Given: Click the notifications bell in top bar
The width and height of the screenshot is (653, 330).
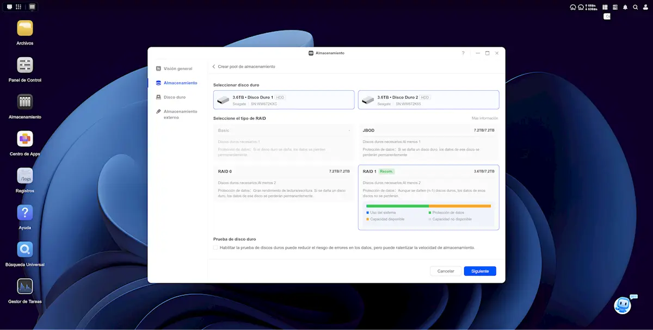Looking at the screenshot, I should (x=625, y=7).
